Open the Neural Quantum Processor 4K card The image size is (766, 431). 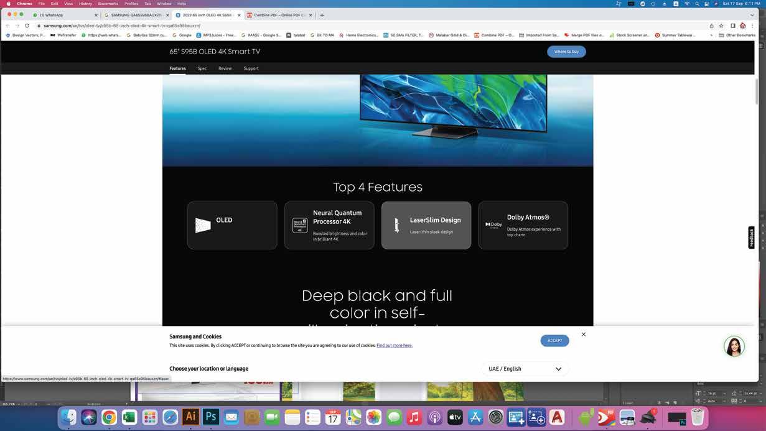point(329,225)
